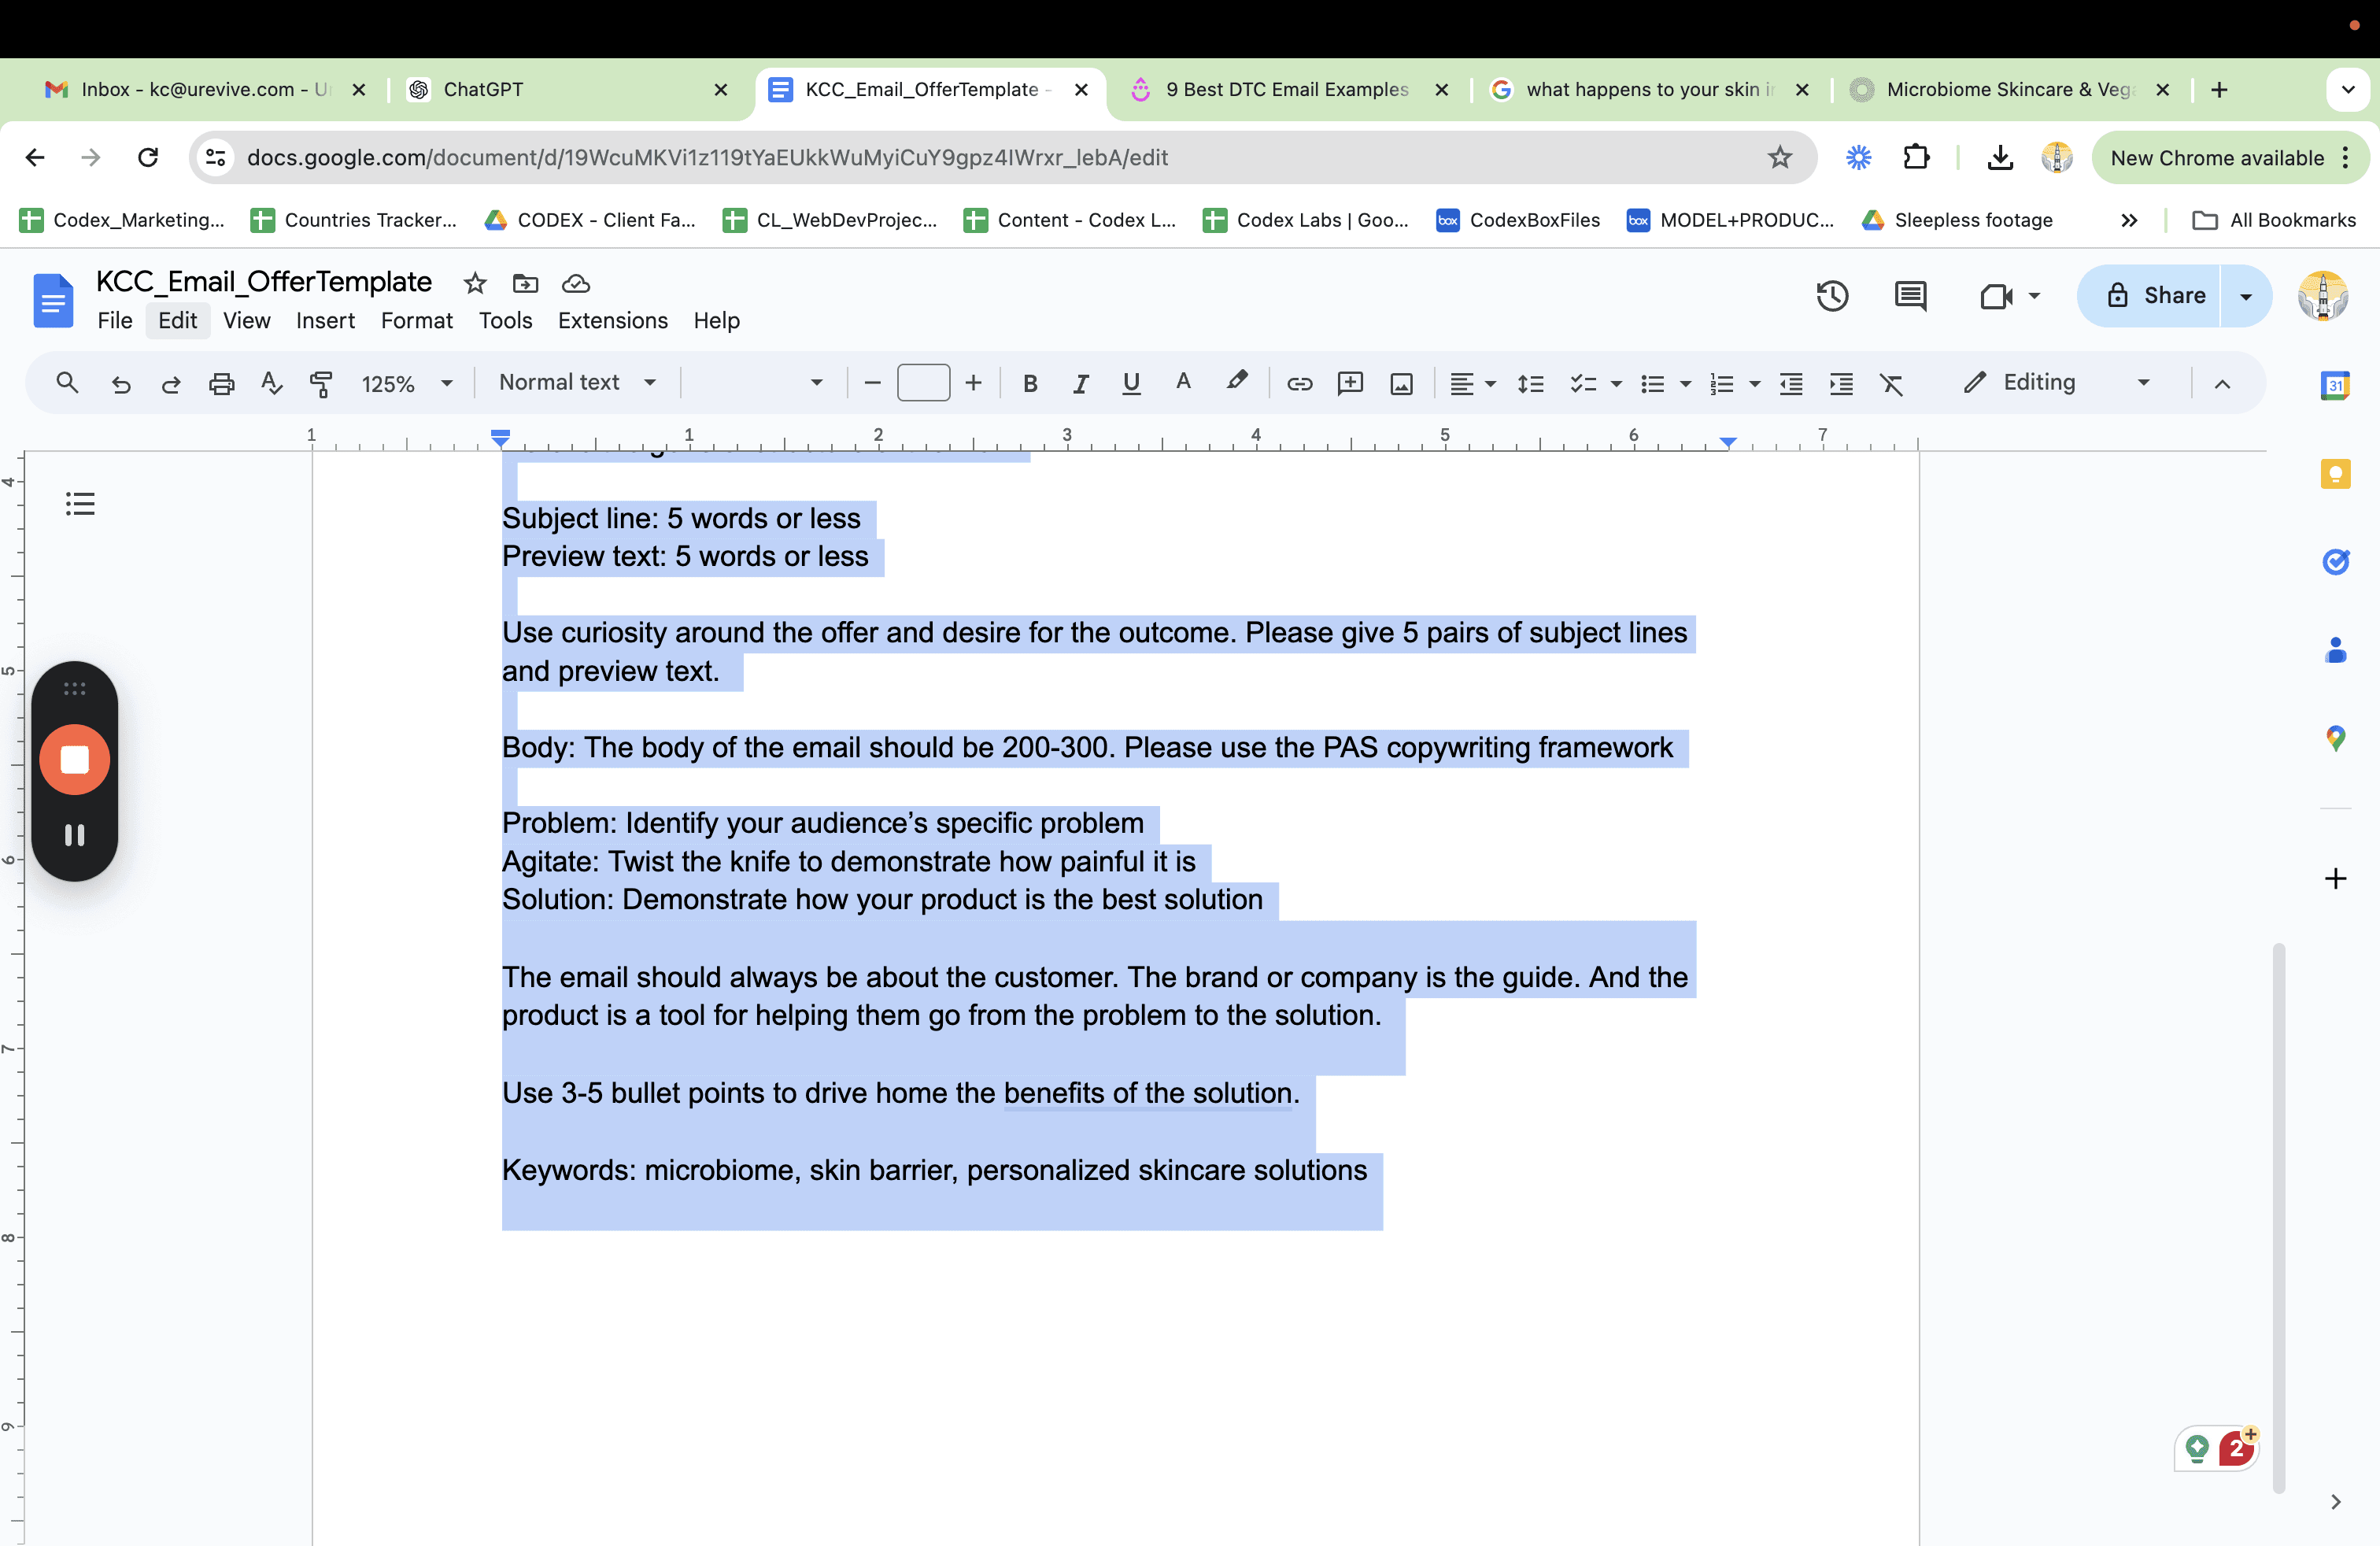The image size is (2380, 1546).
Task: Show the document outline icon
Action: [80, 504]
